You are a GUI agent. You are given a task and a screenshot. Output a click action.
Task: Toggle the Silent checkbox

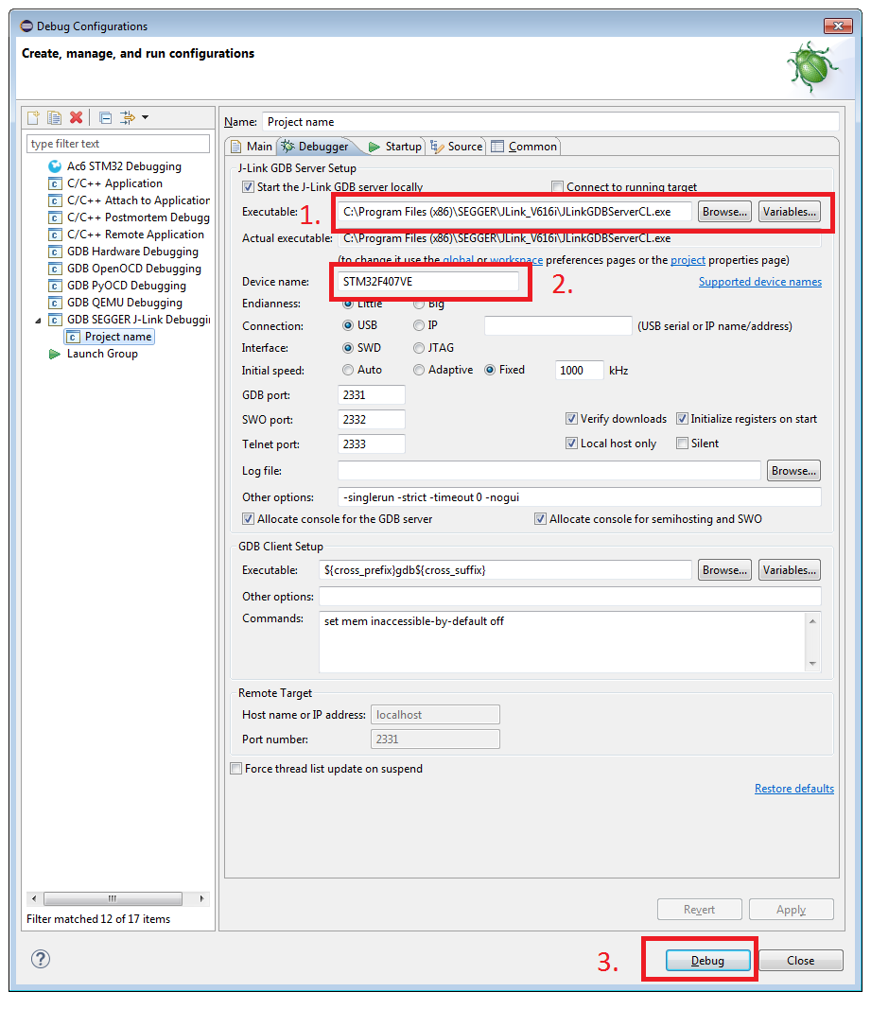(x=682, y=444)
